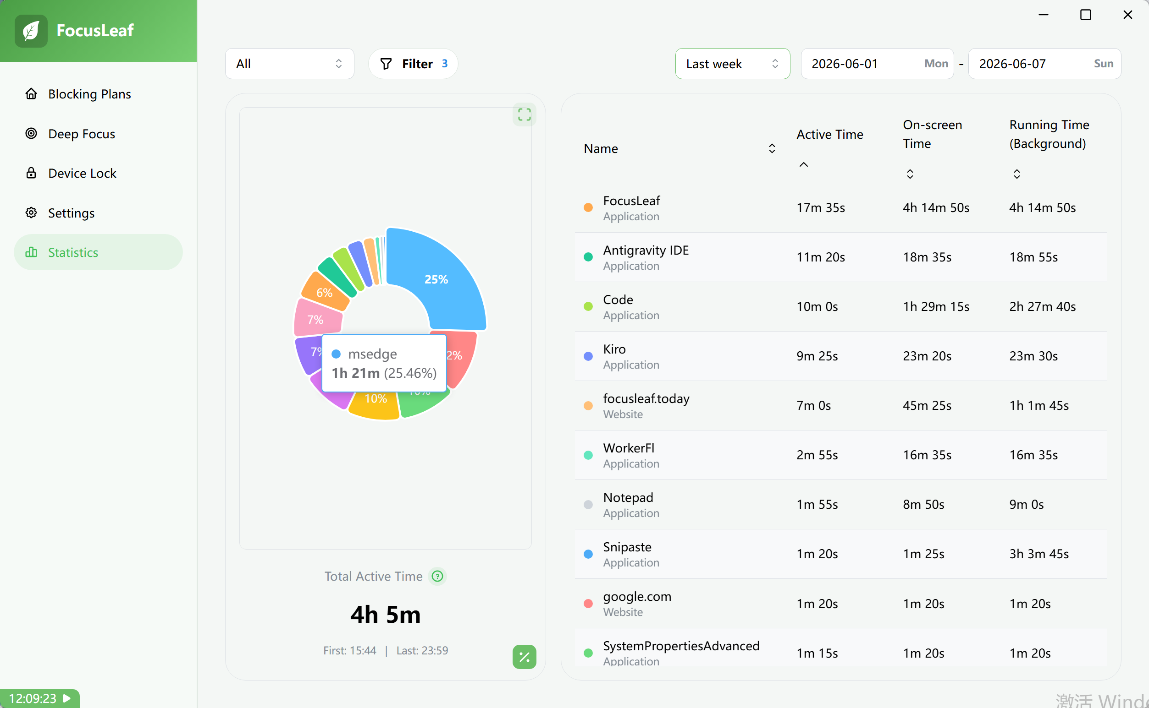The image size is (1149, 708).
Task: Select the Code application row
Action: [841, 307]
